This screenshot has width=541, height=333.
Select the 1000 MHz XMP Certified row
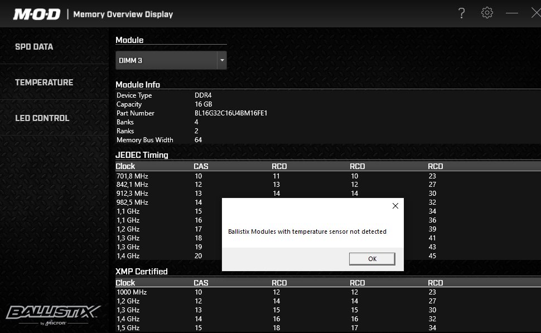[x=132, y=292]
